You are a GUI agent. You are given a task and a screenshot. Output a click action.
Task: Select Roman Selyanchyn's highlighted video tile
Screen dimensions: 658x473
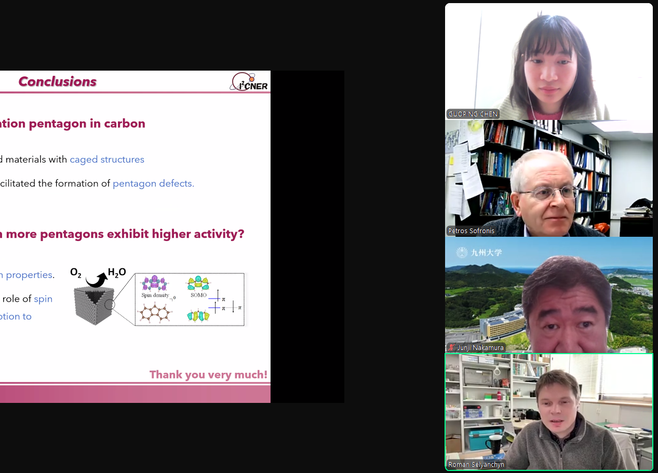tap(548, 411)
